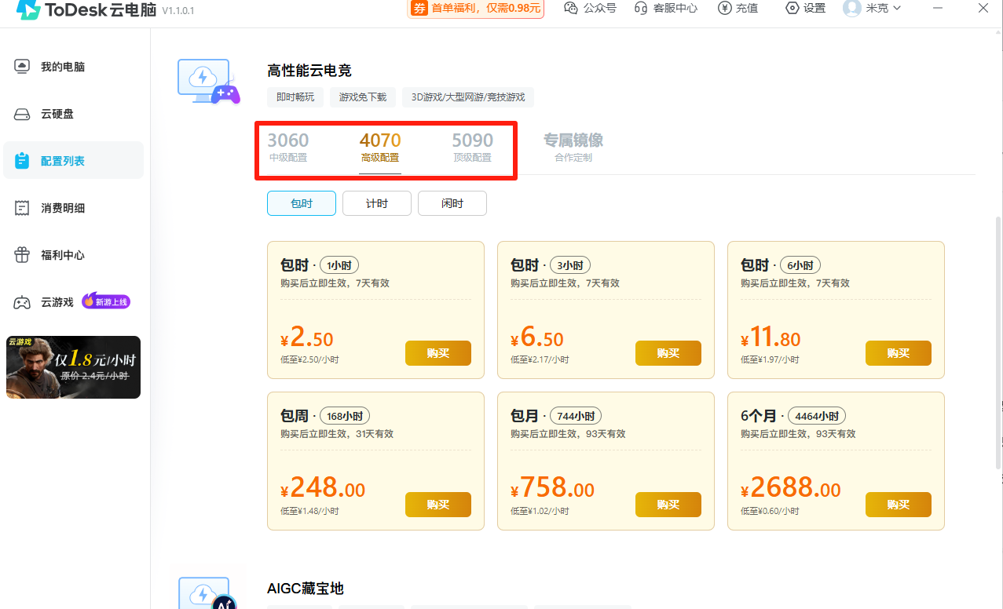Screen dimensions: 1003x609
Task: Click the welfare center gift icon
Action: click(x=22, y=255)
